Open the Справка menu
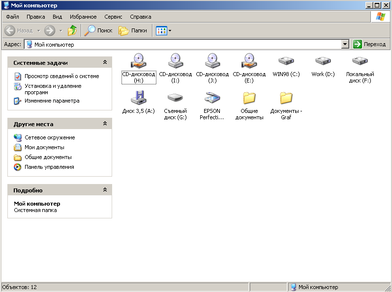Screen dimensions: 392x292 point(141,17)
